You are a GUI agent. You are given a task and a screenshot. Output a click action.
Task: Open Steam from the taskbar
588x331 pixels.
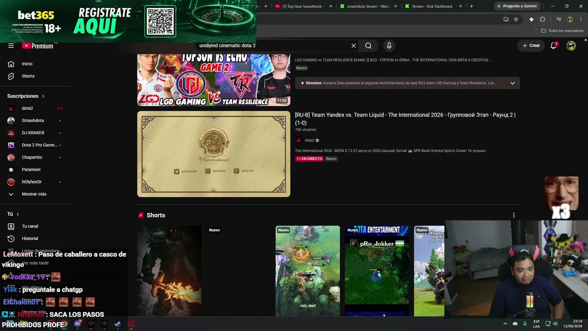click(x=118, y=324)
